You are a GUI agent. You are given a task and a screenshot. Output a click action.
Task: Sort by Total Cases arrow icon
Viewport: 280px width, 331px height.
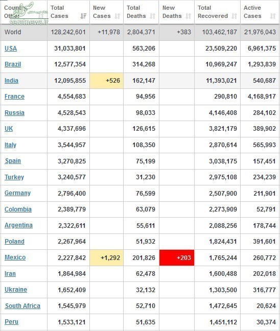click(83, 16)
